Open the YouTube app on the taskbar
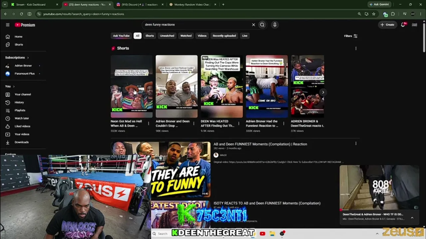The width and height of the screenshot is (426, 239). [x=262, y=234]
